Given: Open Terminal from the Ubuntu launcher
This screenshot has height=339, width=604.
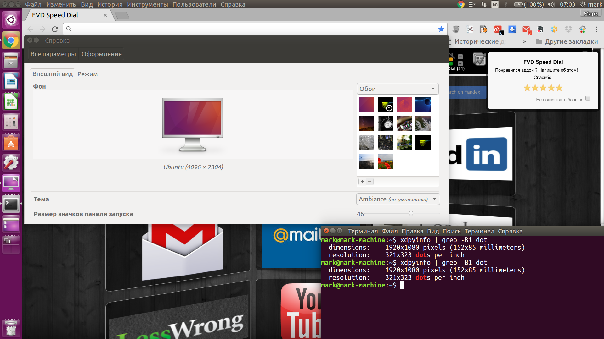Looking at the screenshot, I should pyautogui.click(x=11, y=204).
